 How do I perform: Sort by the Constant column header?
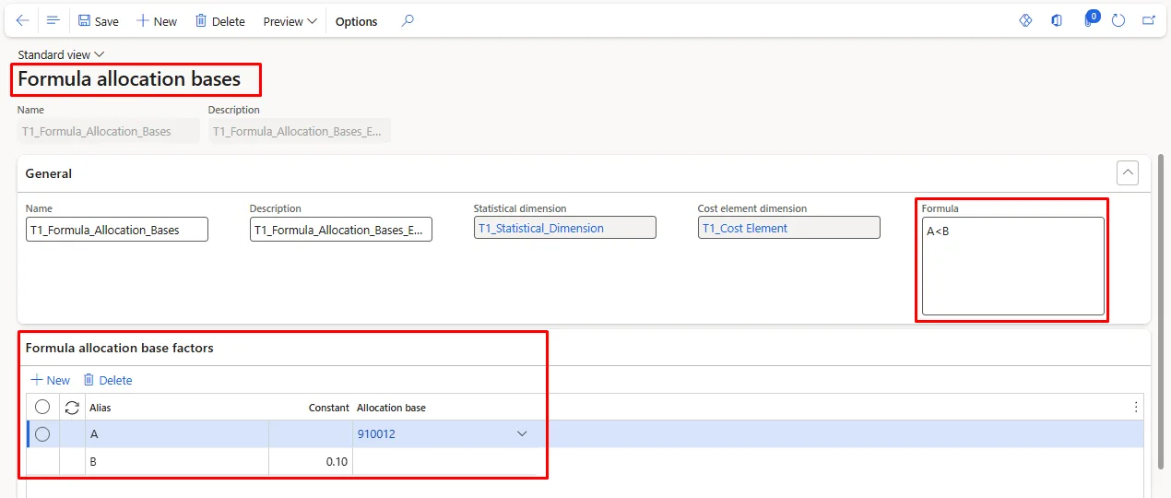328,408
